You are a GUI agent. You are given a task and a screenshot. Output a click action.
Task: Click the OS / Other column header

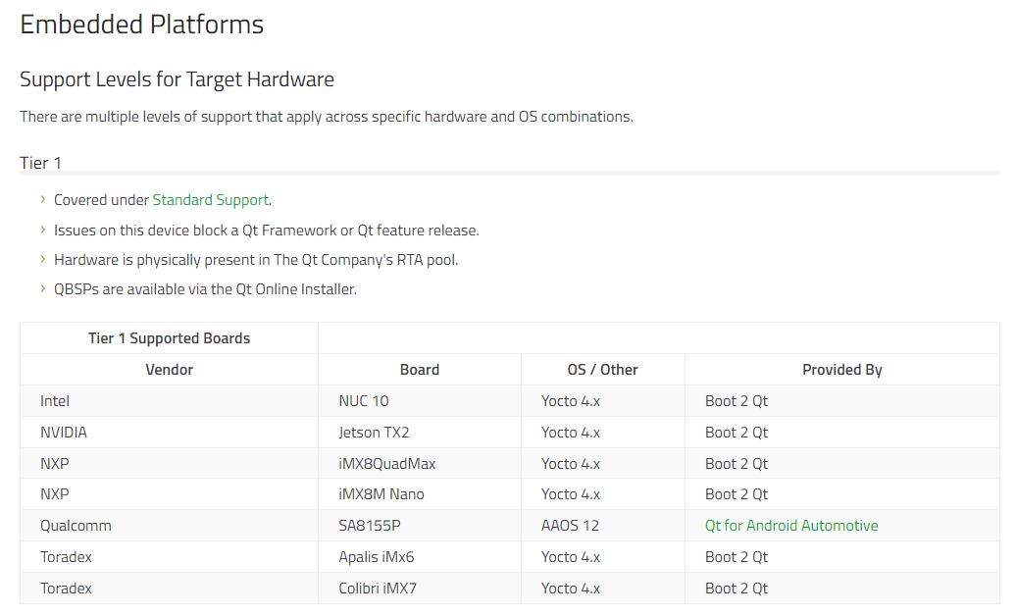pos(602,370)
